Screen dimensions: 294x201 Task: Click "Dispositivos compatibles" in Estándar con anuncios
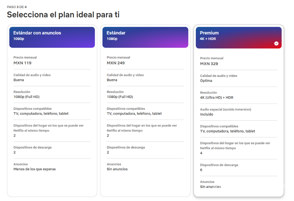coord(32,109)
